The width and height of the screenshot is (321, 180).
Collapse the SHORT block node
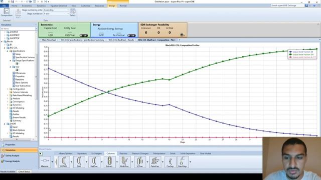(x=5, y=124)
